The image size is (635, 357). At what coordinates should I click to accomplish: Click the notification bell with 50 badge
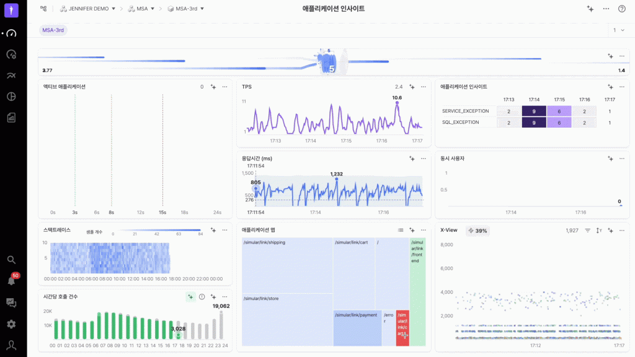tap(11, 281)
